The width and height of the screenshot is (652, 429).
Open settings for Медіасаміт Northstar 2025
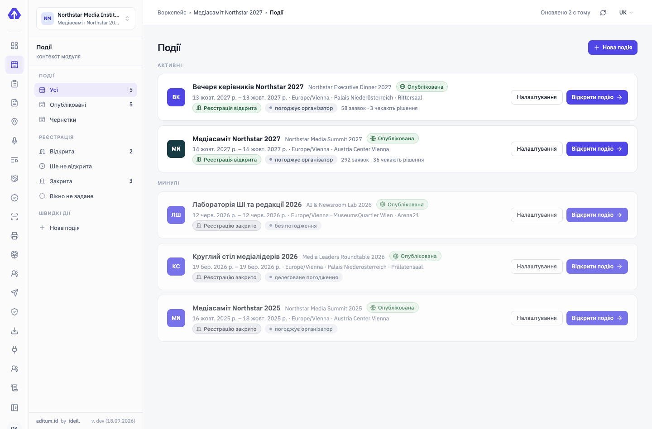[x=537, y=318]
